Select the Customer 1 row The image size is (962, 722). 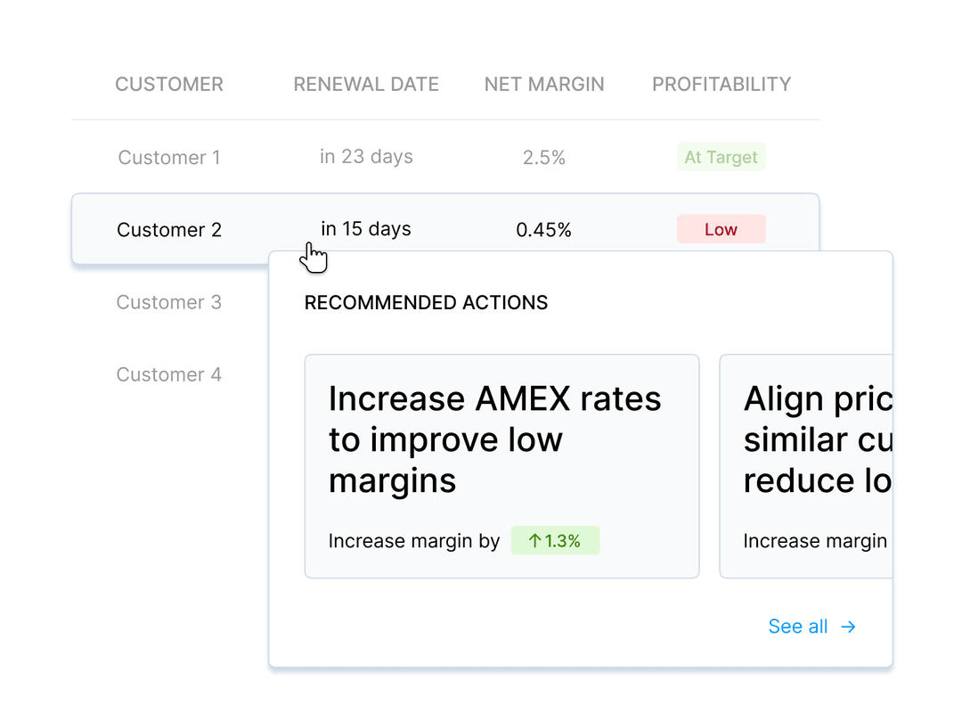pyautogui.click(x=169, y=157)
